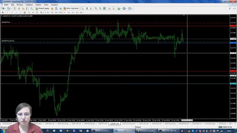Image resolution: width=237 pixels, height=133 pixels.
Task: Switch to XAUUSD,Daily chart tab
Action: click(x=210, y=124)
